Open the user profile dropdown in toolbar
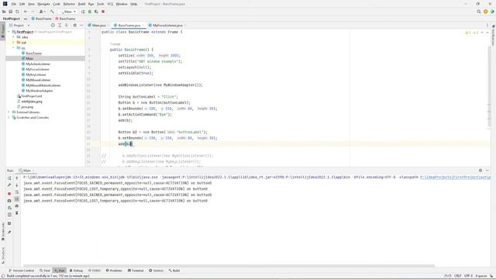 (42, 12)
